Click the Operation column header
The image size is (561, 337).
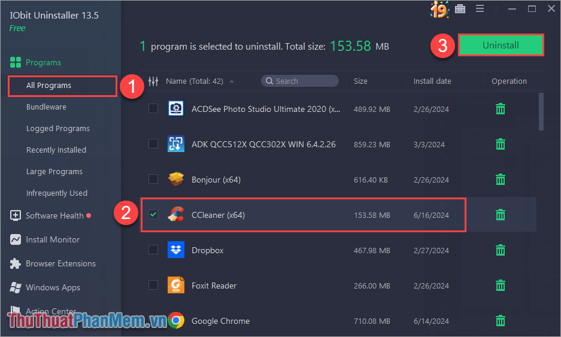[x=509, y=81]
